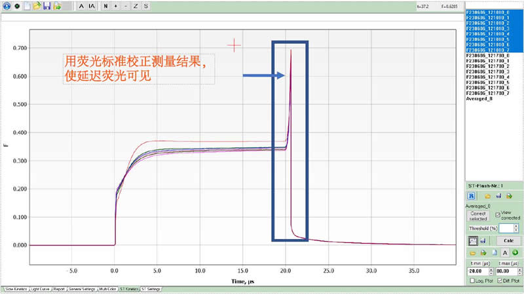Click the 'S' button in top toolbar
This screenshot has width=524, height=294.
coord(145,6)
